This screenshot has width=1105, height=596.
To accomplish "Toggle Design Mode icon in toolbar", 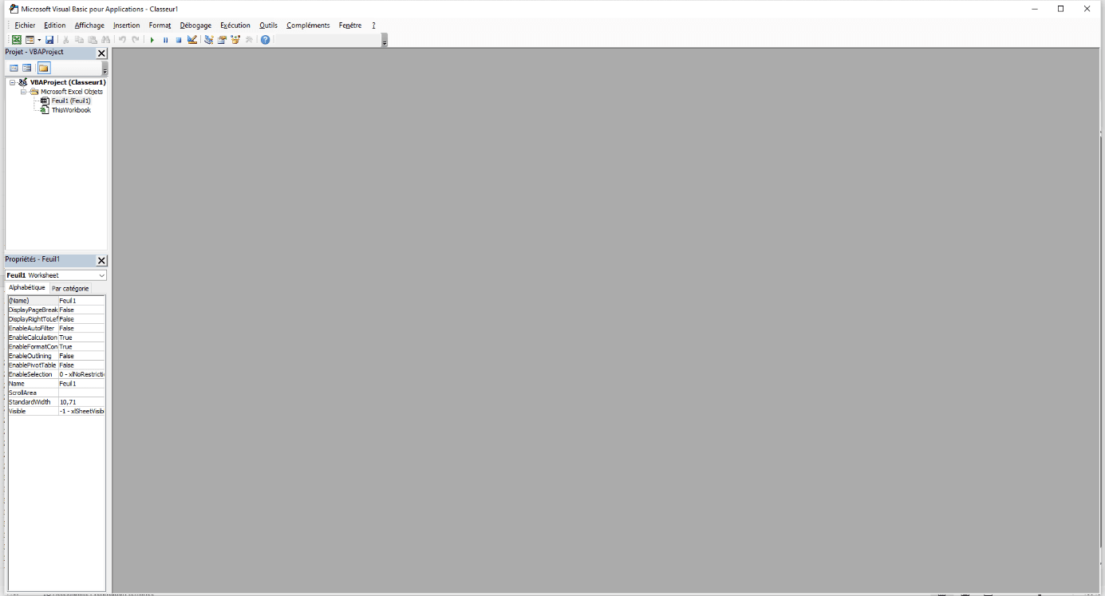I will pos(192,40).
